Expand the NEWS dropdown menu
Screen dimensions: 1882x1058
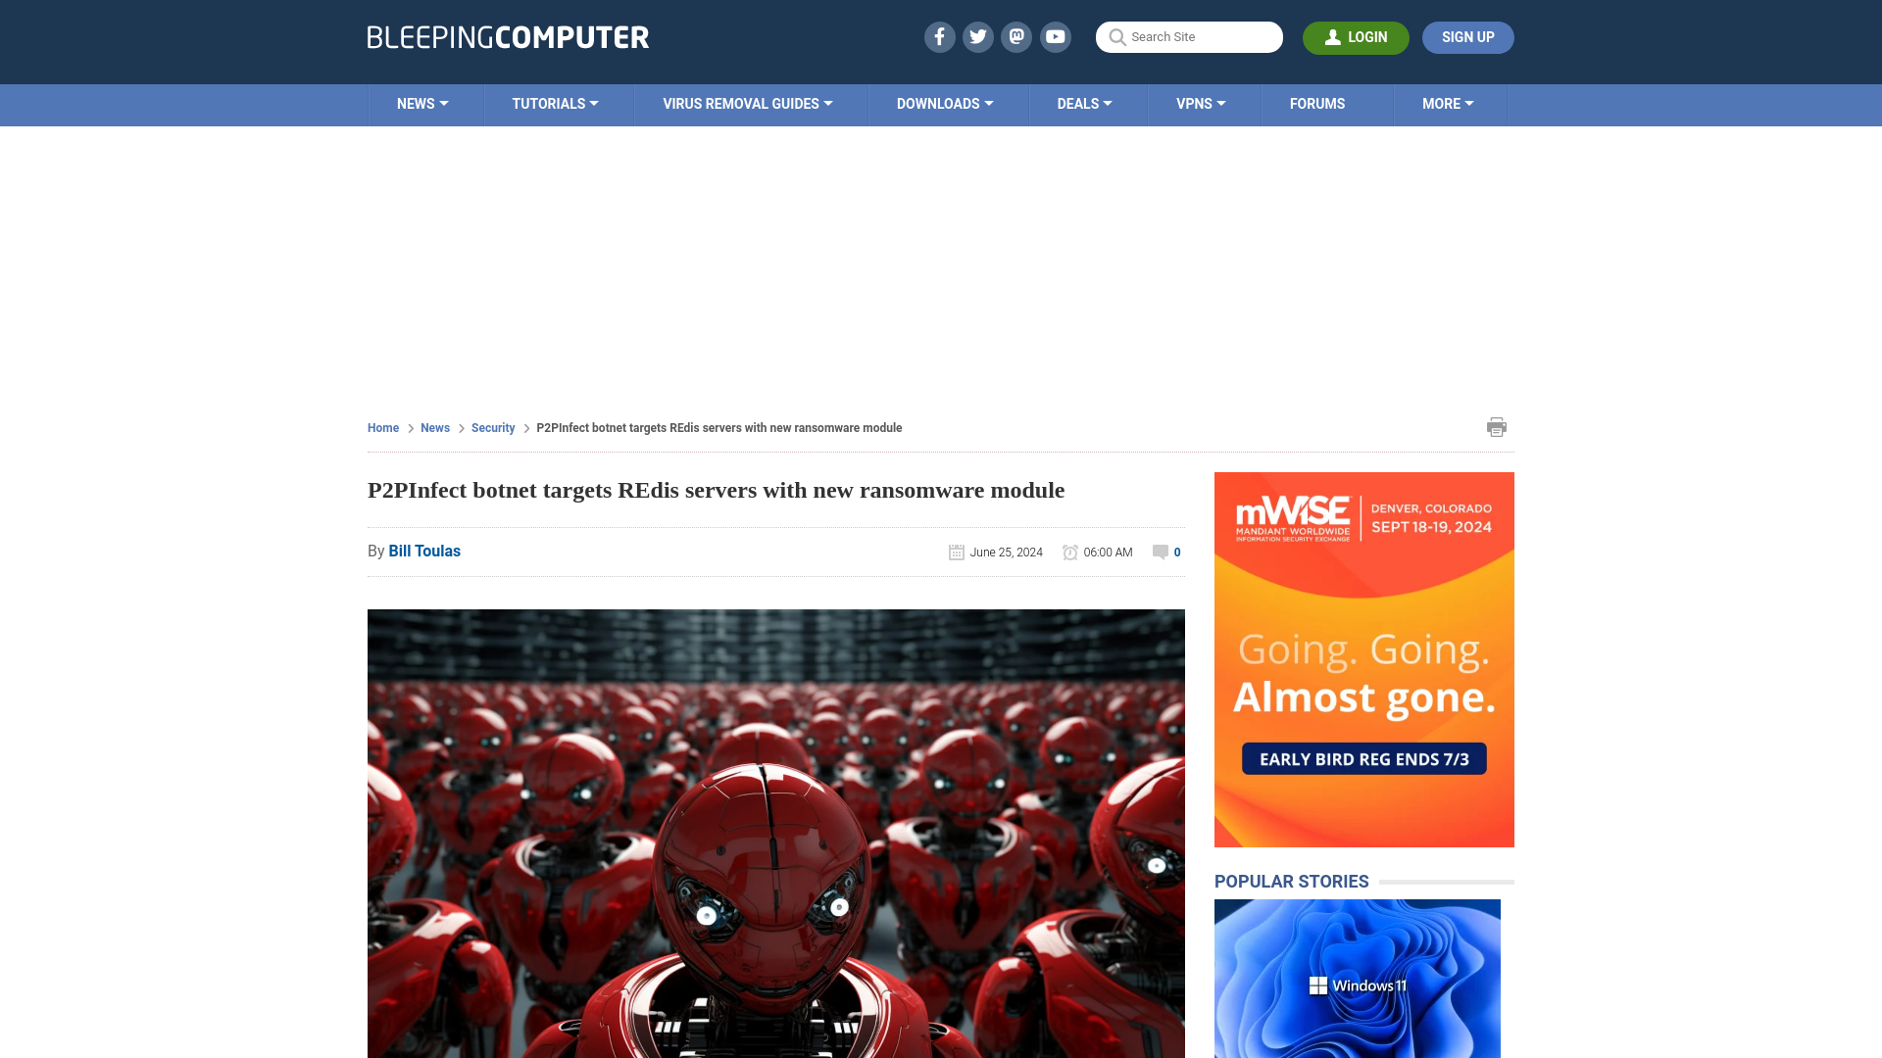point(421,103)
